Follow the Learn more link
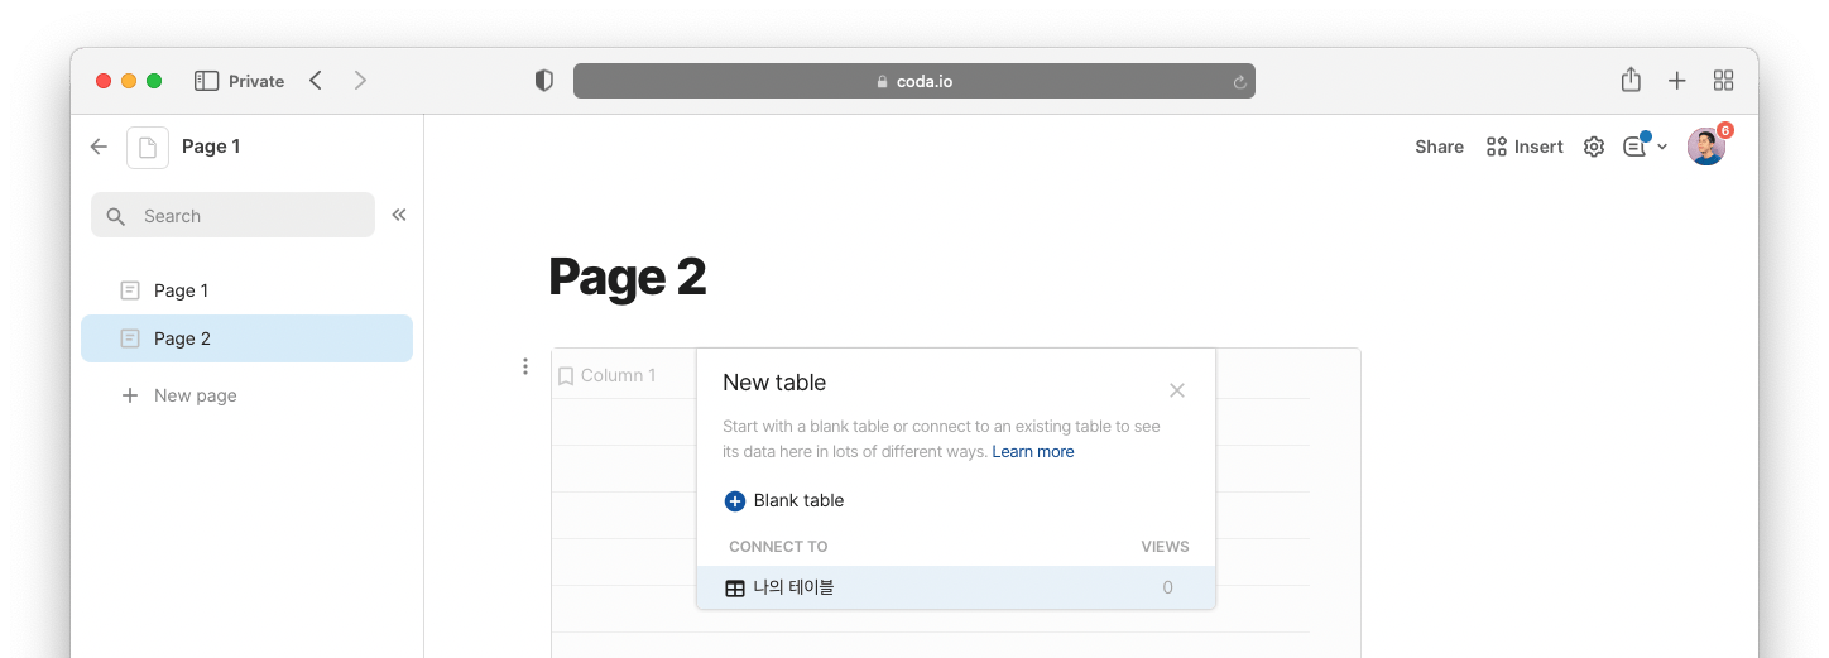 click(x=1033, y=452)
